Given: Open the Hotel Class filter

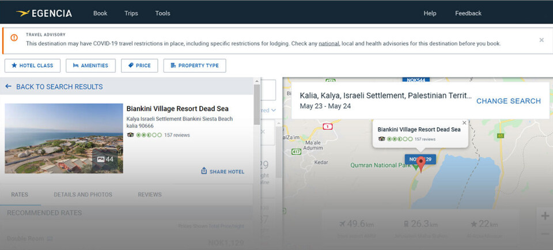Looking at the screenshot, I should pyautogui.click(x=32, y=66).
